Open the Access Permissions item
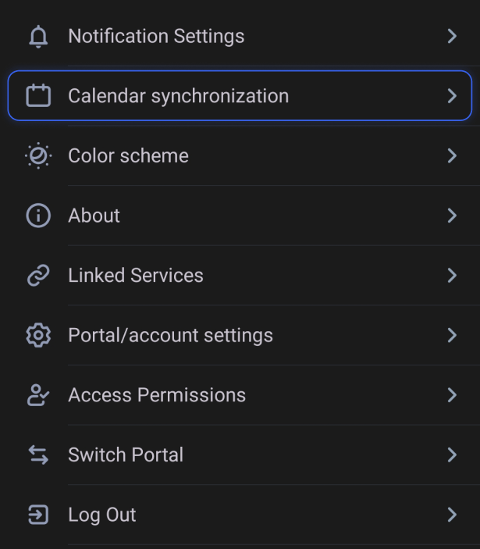The image size is (480, 549). [x=240, y=395]
